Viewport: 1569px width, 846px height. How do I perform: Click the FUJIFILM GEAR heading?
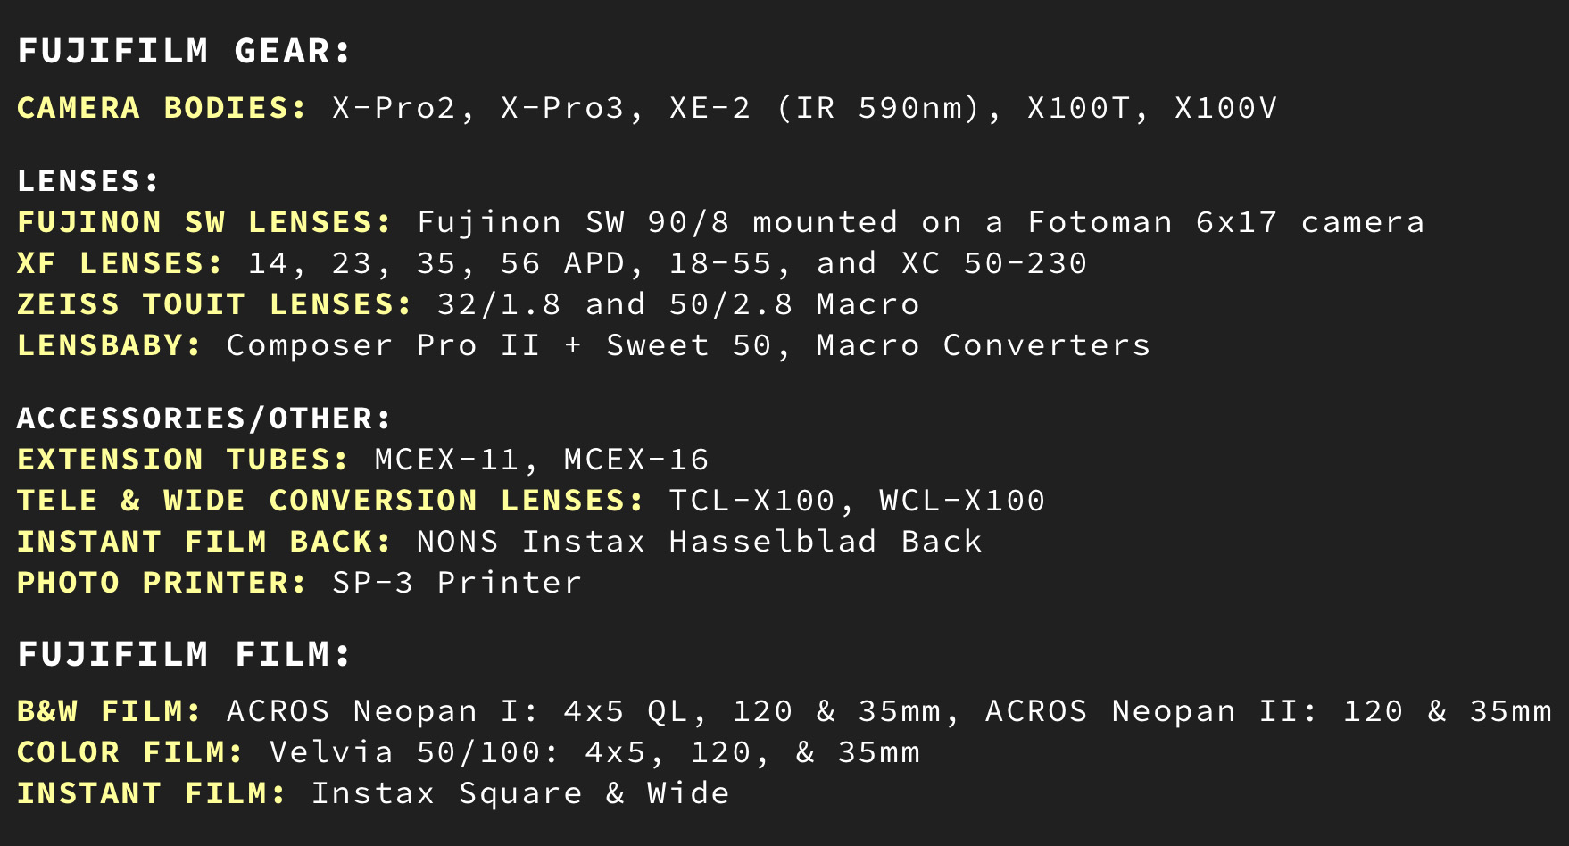185,51
